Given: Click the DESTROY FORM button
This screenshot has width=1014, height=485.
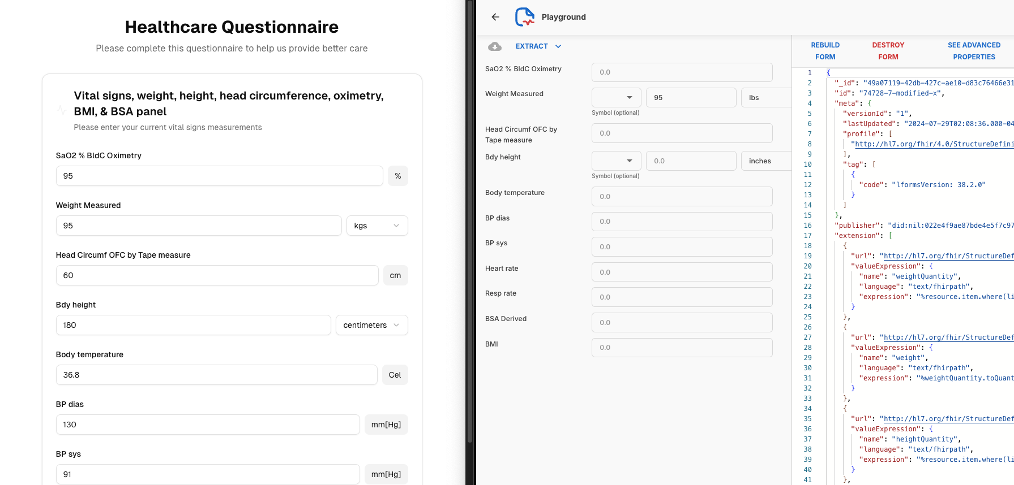Looking at the screenshot, I should point(888,51).
